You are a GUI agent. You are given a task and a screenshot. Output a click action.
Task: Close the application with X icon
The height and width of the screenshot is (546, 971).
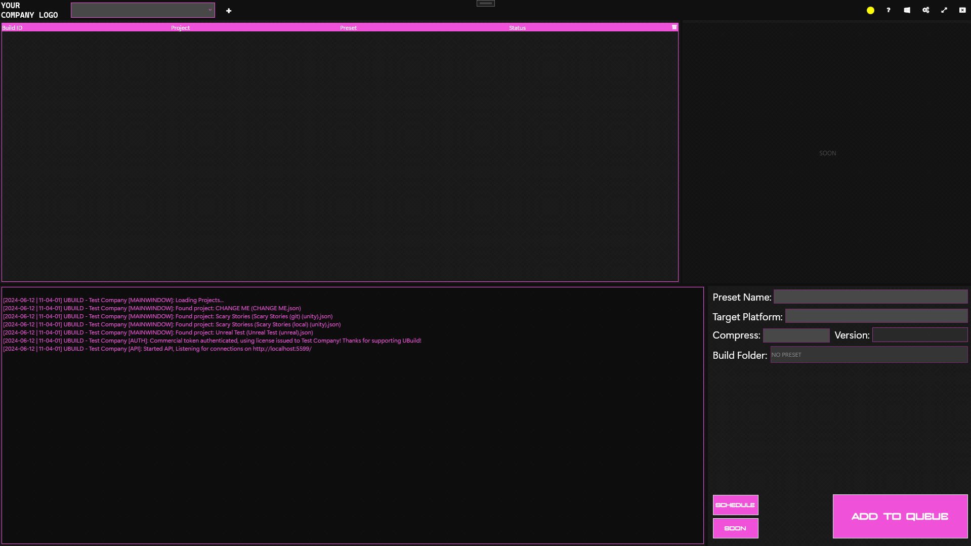coord(962,10)
